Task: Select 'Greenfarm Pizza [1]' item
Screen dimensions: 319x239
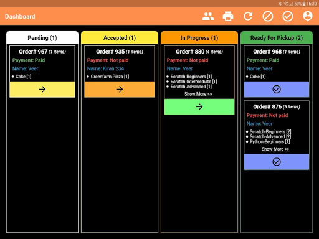Action: tap(110, 77)
